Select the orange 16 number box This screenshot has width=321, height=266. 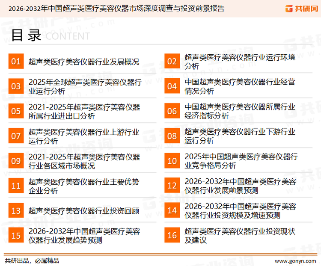click(x=172, y=235)
